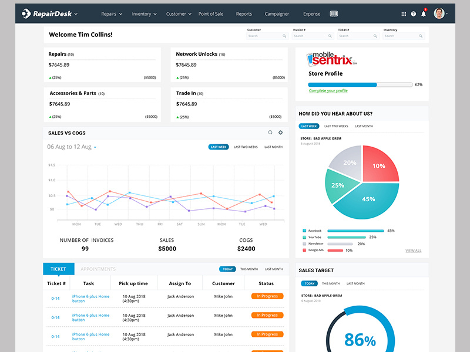Image resolution: width=470 pixels, height=352 pixels.
Task: Switch referral chart to Last Two Weeks
Action: pyautogui.click(x=336, y=126)
